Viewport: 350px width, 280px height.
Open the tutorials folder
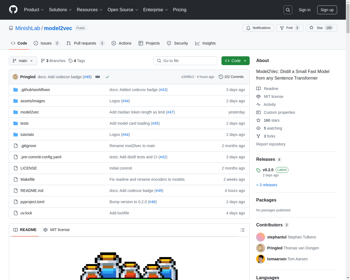(27, 135)
